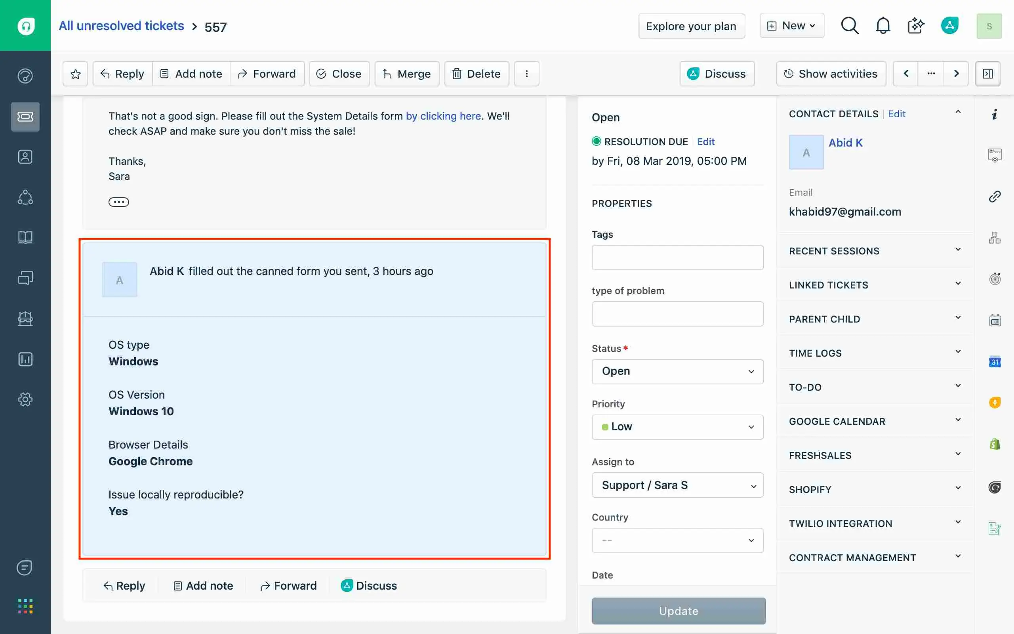The width and height of the screenshot is (1014, 634).
Task: Open the Solutions book sidebar icon
Action: (x=25, y=237)
